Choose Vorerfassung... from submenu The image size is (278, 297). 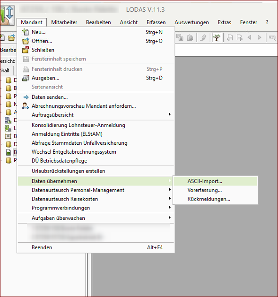(x=215, y=190)
